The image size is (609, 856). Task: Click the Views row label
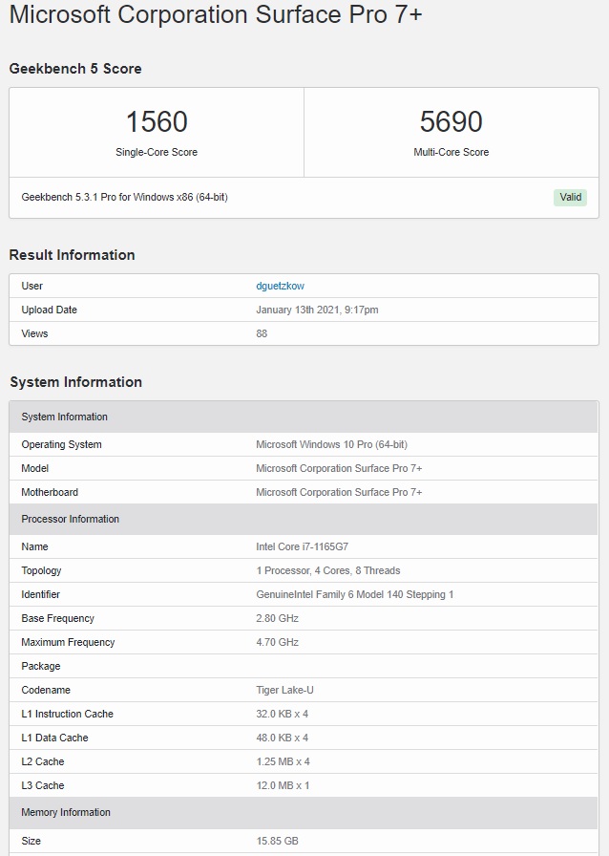34,333
